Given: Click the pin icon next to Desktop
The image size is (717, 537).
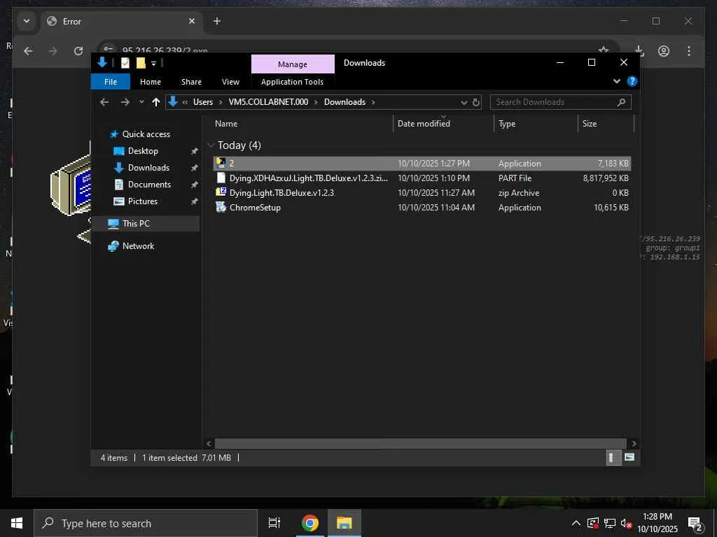Looking at the screenshot, I should pos(195,151).
